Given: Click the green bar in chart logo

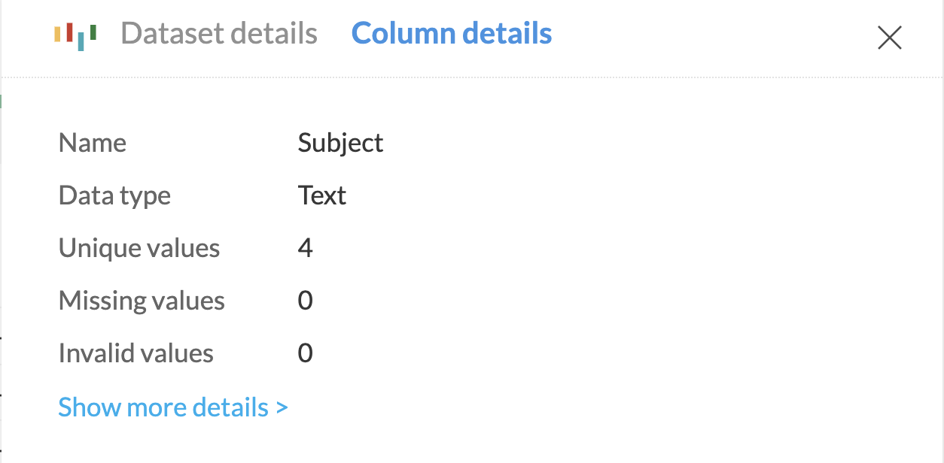Looking at the screenshot, I should tap(93, 32).
